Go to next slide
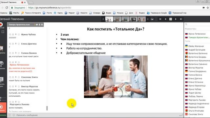This screenshot has height=118, width=210. (176, 19)
